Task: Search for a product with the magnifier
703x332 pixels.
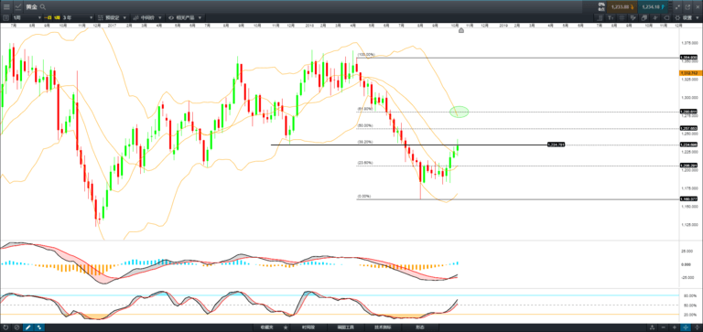Action: pos(43,6)
